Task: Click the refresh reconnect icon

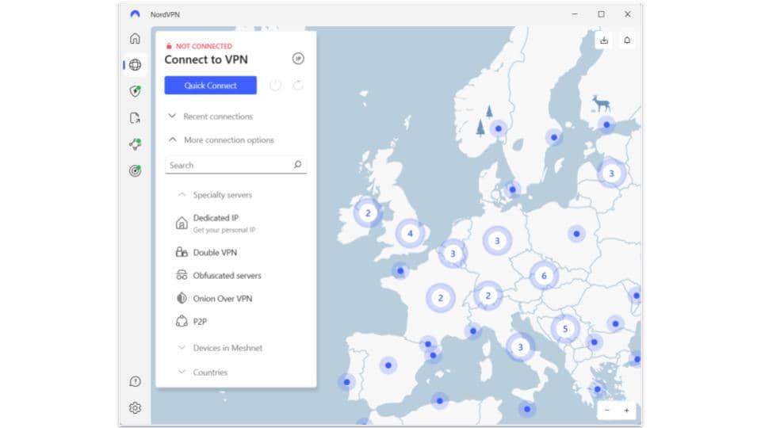Action: point(298,86)
